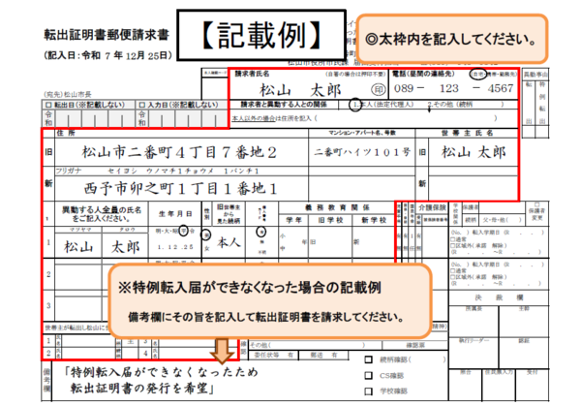581x406 pixels.
Task: Click the 新学校 column header
Action: pyautogui.click(x=374, y=220)
